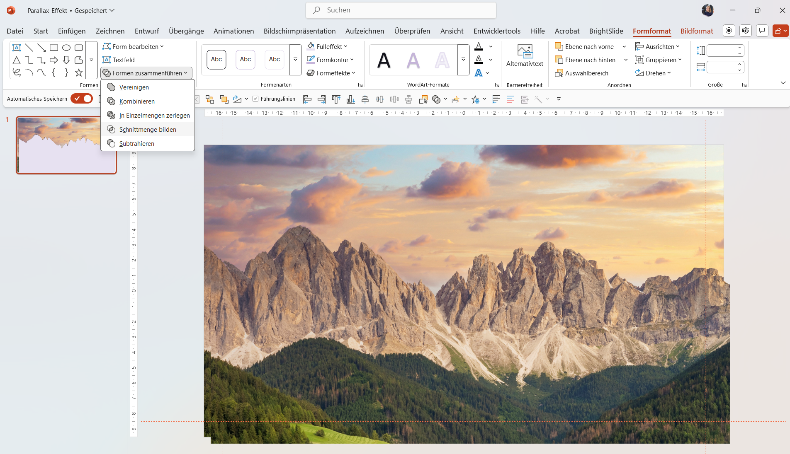
Task: Open the Einfügen ribbon tab
Action: pos(72,31)
